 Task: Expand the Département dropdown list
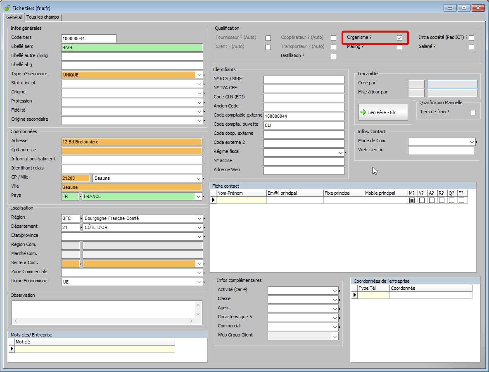[x=199, y=227]
